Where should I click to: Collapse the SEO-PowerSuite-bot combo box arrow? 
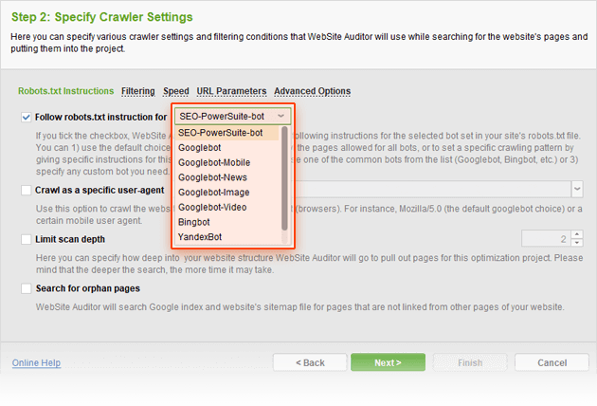pos(281,117)
